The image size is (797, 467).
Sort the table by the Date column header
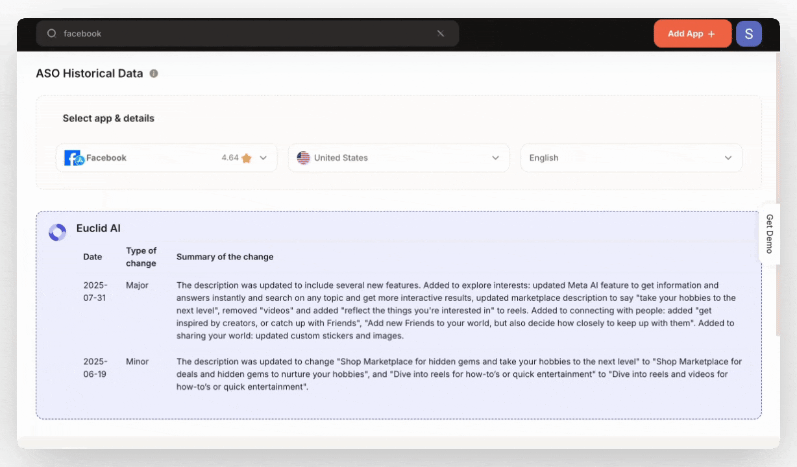pyautogui.click(x=93, y=256)
